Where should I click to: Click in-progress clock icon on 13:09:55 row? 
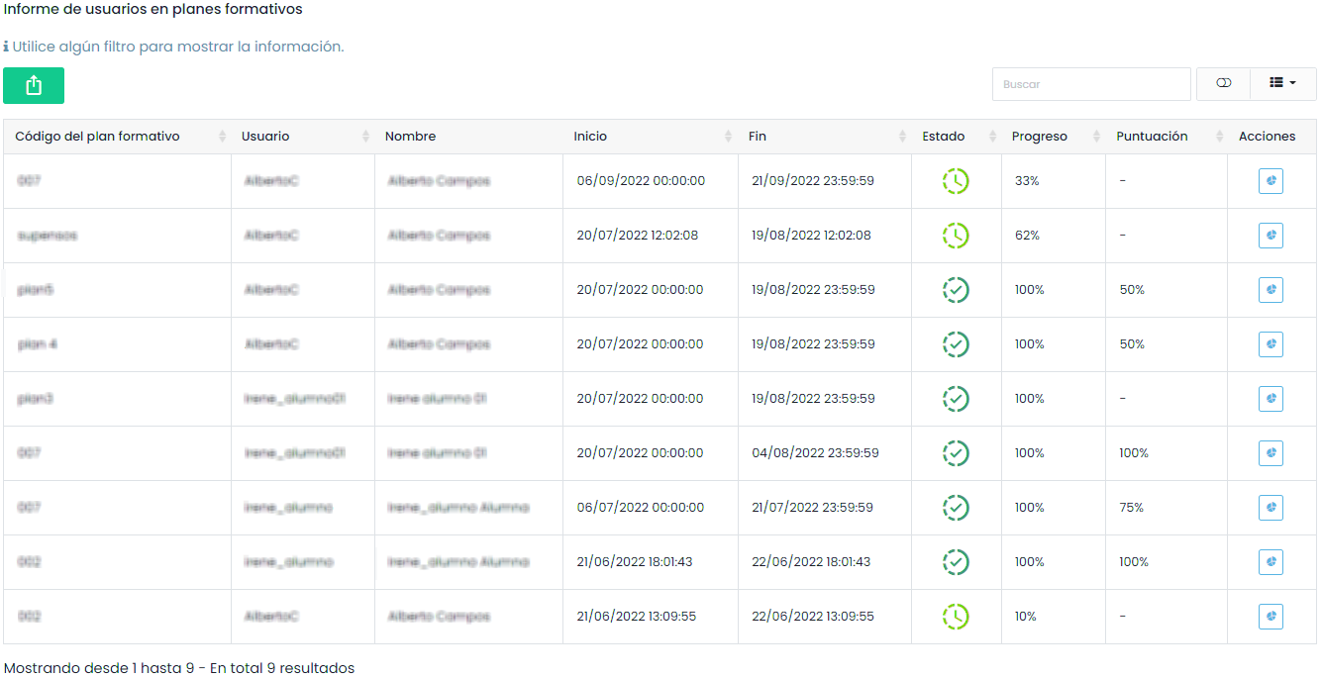(956, 617)
